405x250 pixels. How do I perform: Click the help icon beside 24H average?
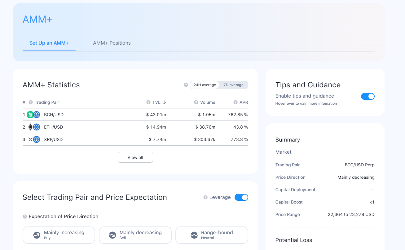click(x=186, y=85)
